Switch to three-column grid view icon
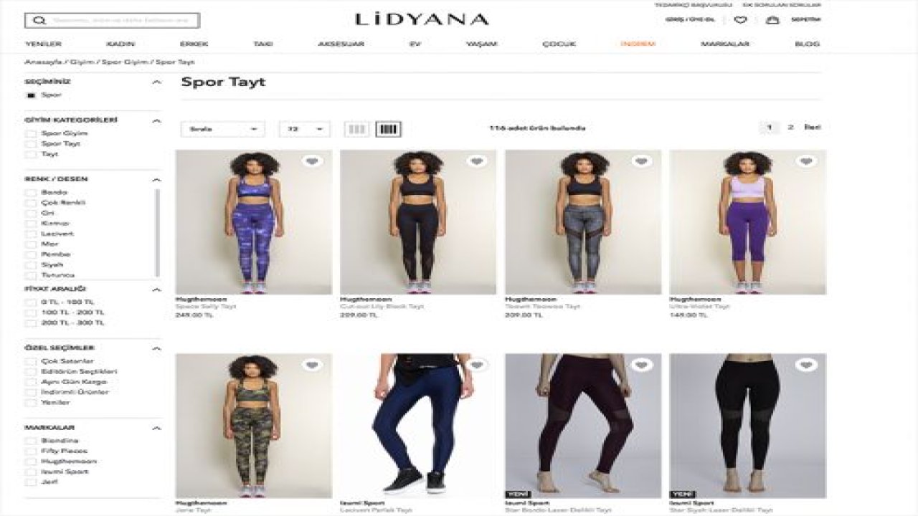918x516 pixels. tap(356, 129)
